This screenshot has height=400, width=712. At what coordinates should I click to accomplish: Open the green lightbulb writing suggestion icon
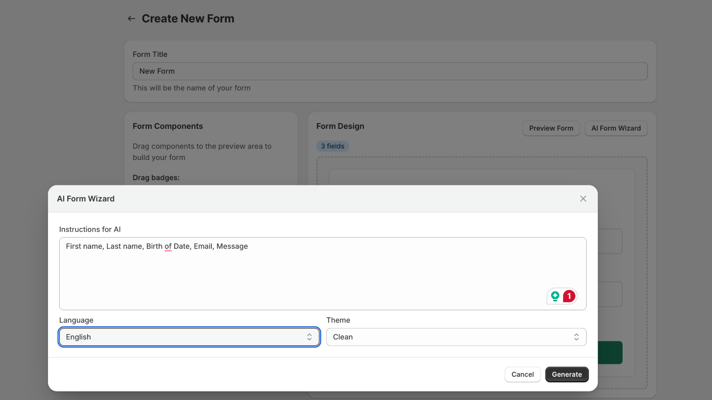pos(555,296)
